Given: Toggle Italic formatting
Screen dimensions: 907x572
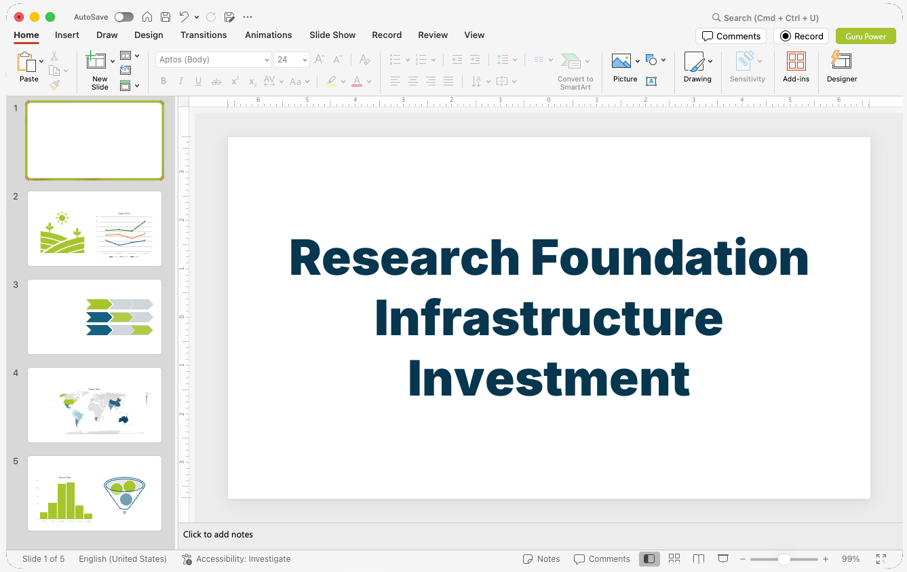Looking at the screenshot, I should point(181,81).
